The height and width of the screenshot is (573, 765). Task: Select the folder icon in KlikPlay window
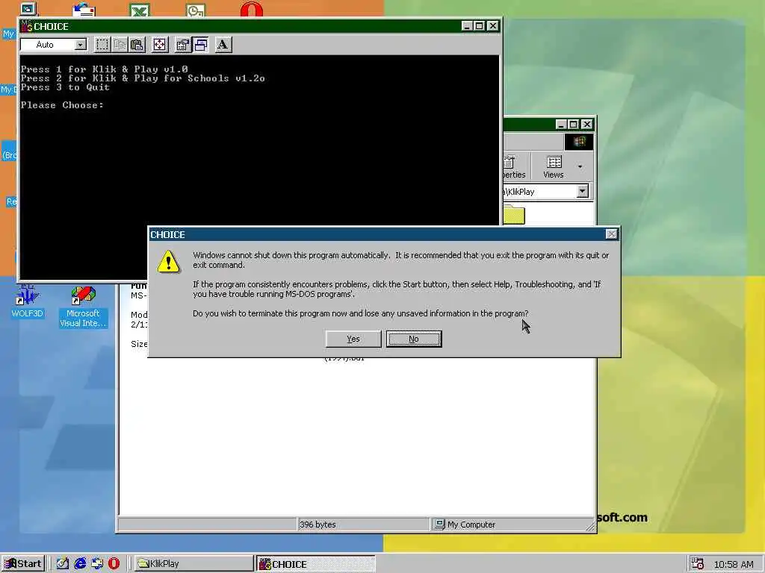[x=514, y=215]
